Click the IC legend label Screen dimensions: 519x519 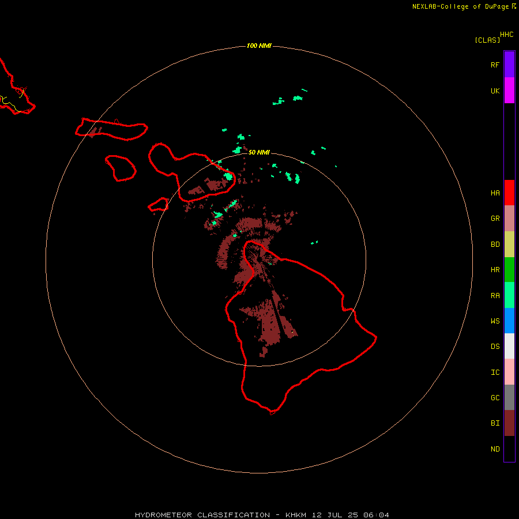[495, 373]
